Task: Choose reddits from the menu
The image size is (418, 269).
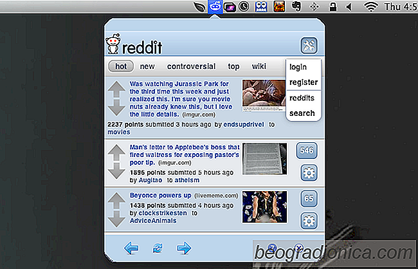Action: coord(302,98)
